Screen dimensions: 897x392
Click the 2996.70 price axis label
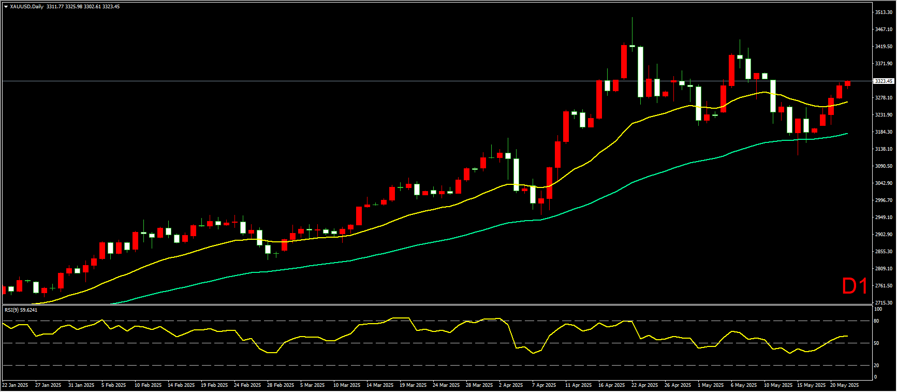point(884,200)
